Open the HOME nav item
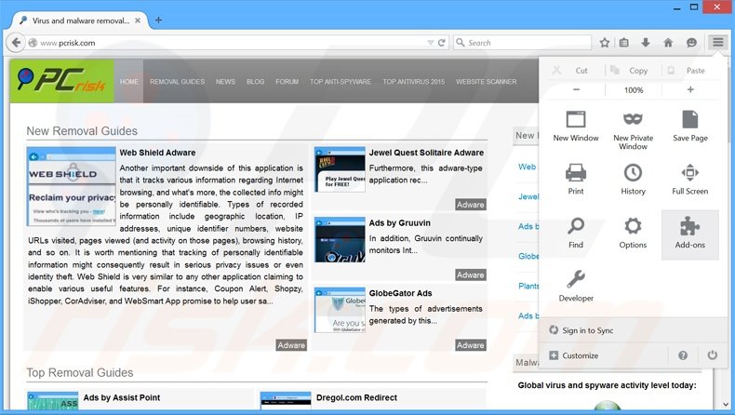This screenshot has width=735, height=415. (128, 81)
